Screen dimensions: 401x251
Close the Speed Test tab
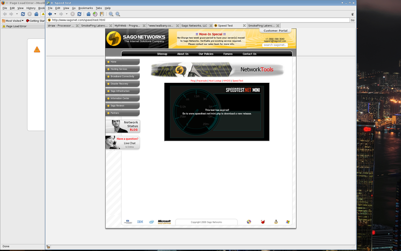coord(244,26)
